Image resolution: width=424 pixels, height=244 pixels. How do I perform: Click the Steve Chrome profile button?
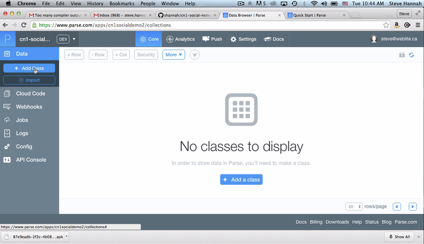pyautogui.click(x=404, y=14)
